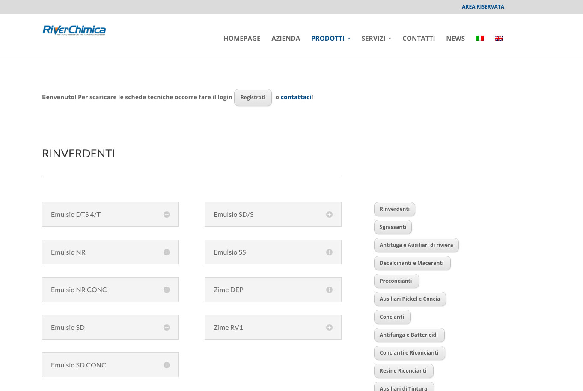Choose Decalcinanti e Maceranti category

coord(412,263)
